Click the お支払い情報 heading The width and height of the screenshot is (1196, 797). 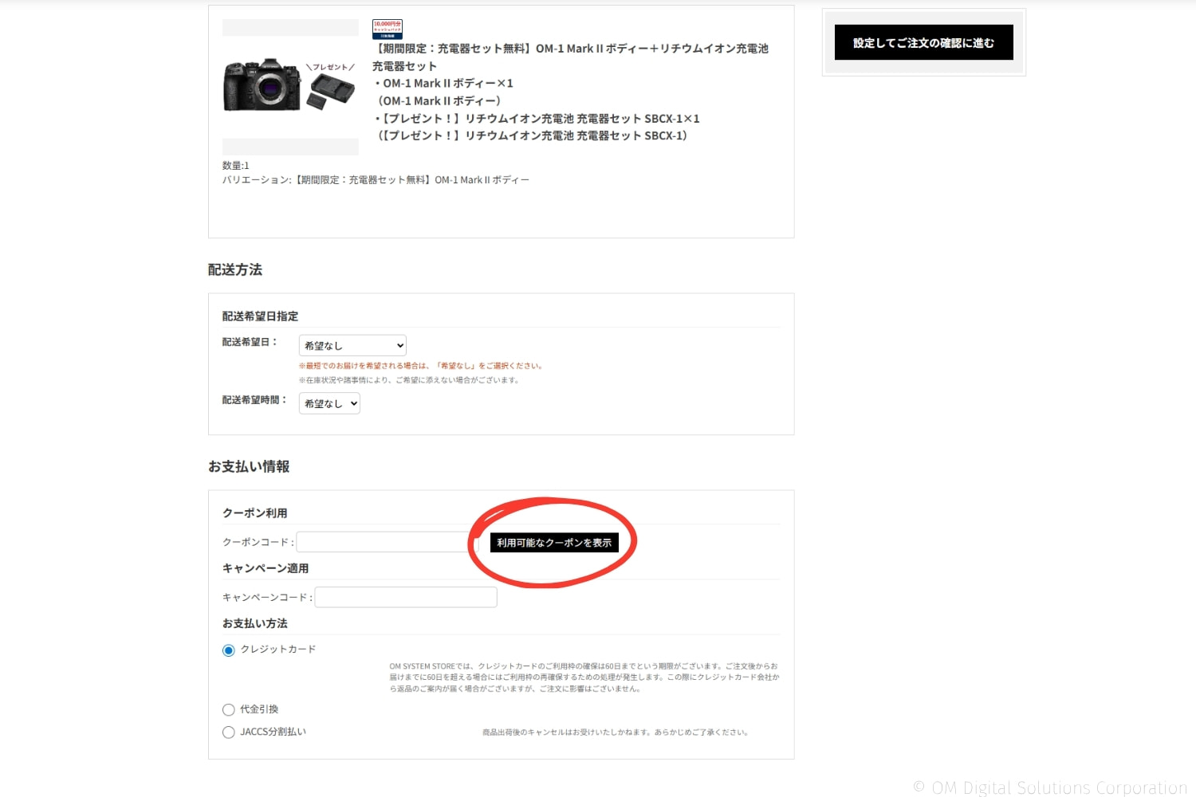tap(249, 466)
